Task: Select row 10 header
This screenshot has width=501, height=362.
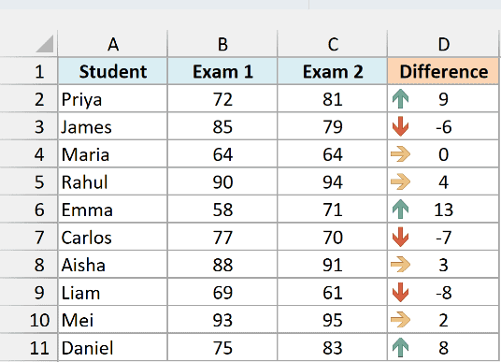Action: [29, 320]
